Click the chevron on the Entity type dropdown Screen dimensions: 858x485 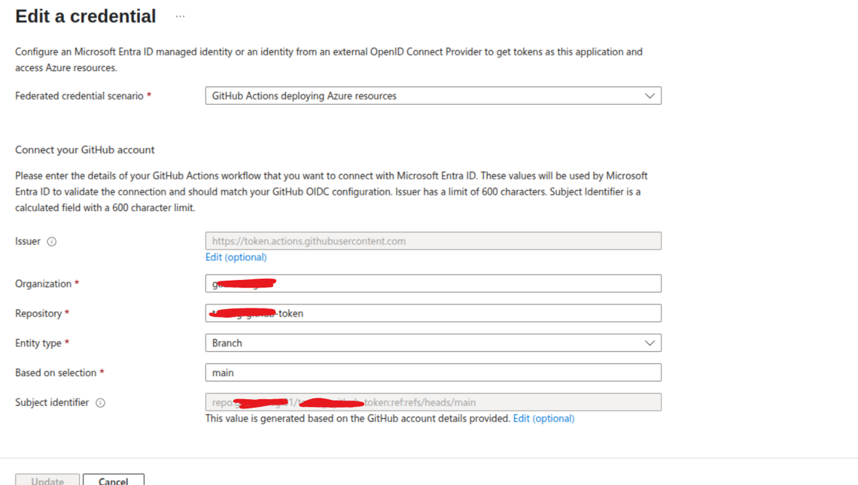650,343
